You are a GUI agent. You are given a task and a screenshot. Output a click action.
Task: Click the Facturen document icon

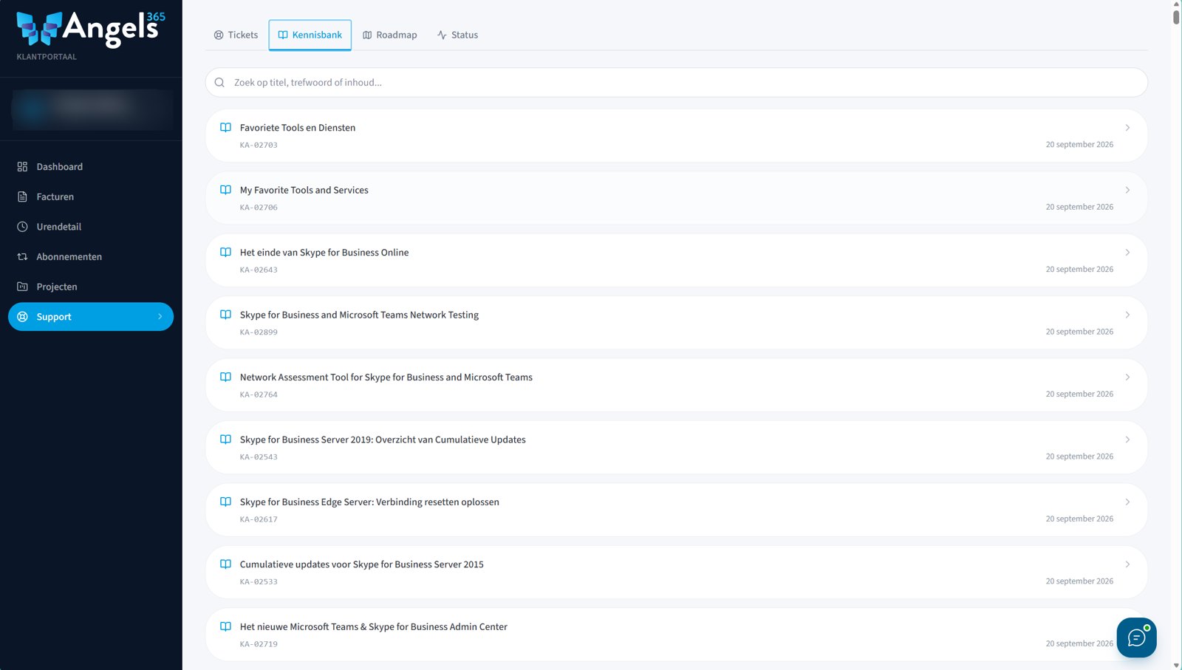[x=22, y=196]
